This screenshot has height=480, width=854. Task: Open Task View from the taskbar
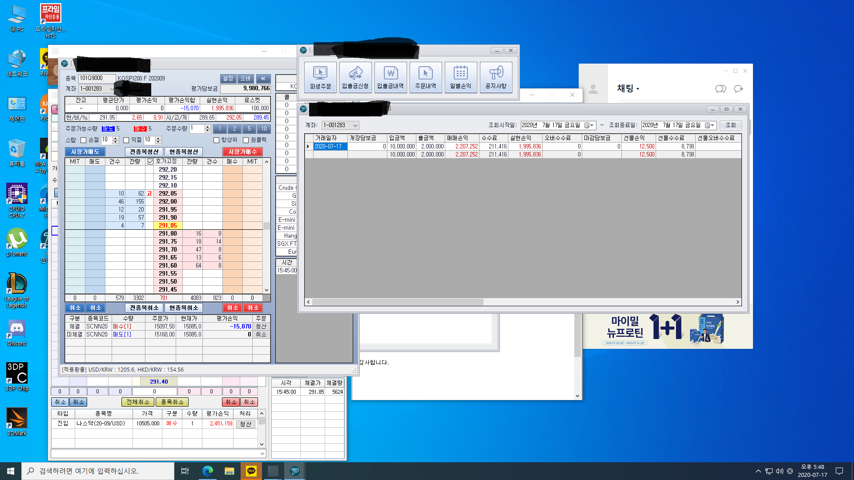pyautogui.click(x=185, y=471)
